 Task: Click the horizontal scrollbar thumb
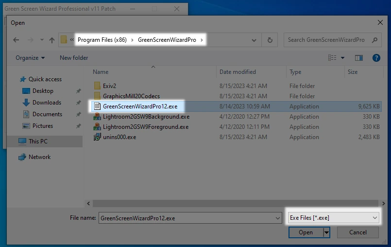[236, 204]
